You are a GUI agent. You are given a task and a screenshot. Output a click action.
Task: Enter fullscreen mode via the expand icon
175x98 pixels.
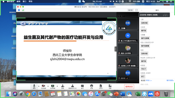click(x=137, y=10)
